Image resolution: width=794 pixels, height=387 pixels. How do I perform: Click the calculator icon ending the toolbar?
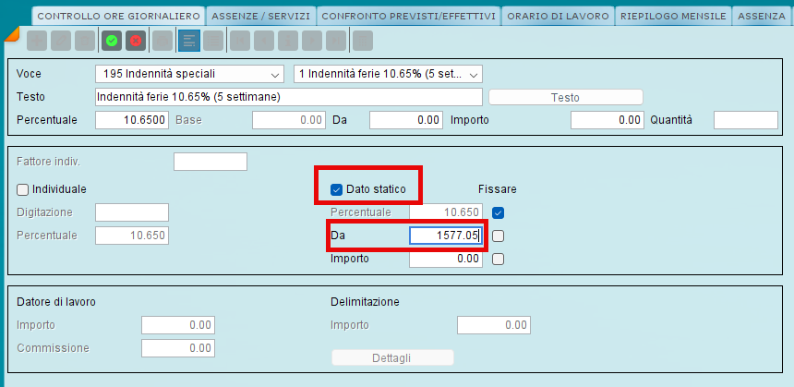(x=363, y=41)
